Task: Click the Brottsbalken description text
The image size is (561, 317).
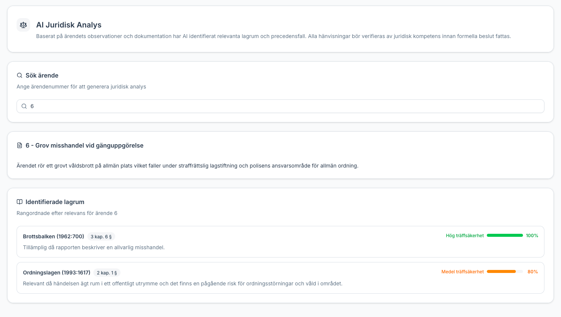Action: click(94, 247)
